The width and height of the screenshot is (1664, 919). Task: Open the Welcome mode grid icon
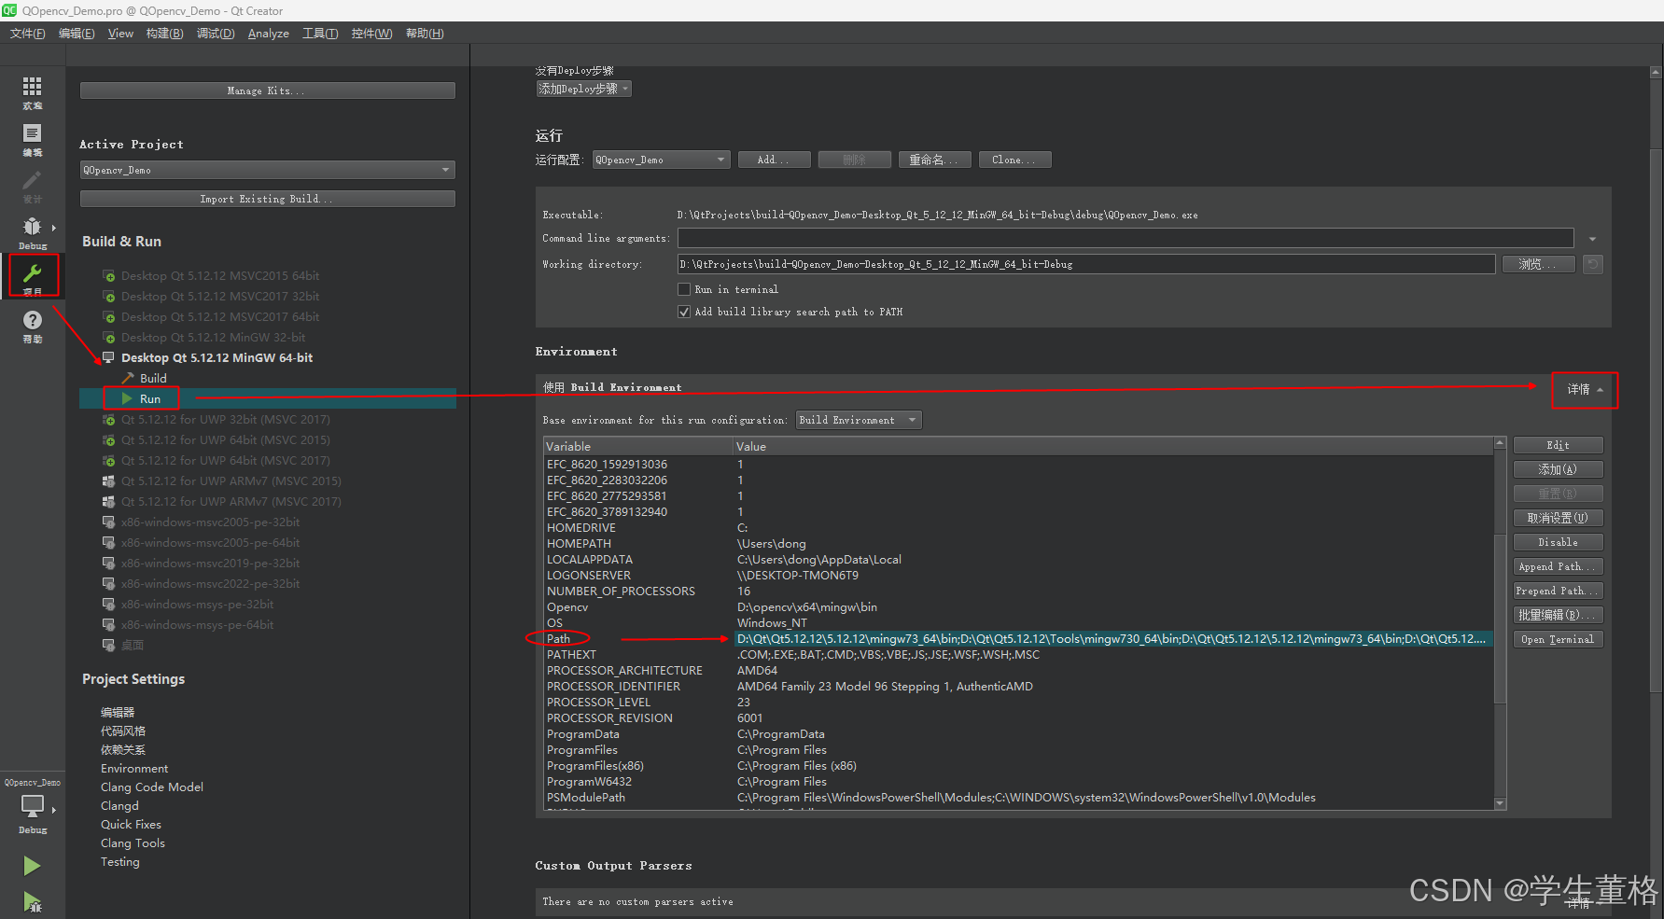[33, 87]
